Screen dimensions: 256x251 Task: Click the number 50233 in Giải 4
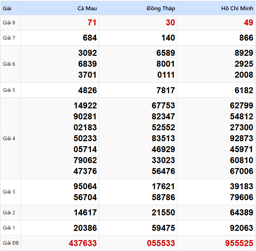pos(85,138)
